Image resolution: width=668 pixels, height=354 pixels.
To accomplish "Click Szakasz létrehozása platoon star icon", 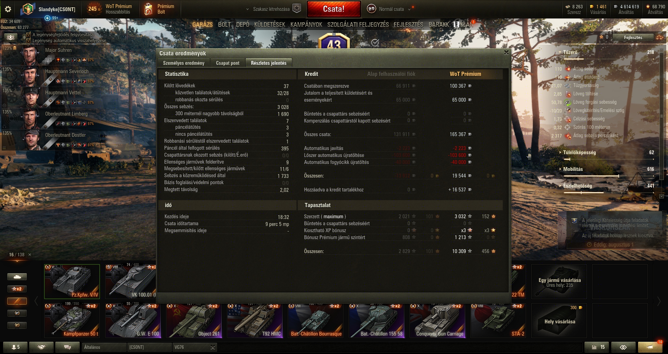I will pos(297,9).
